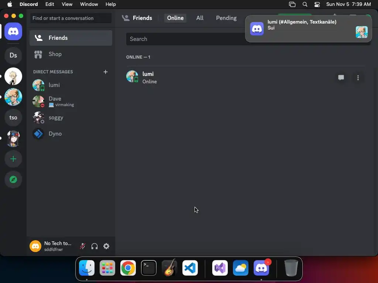Viewport: 378px width, 283px height.
Task: Select Friends in the sidebar
Action: [x=71, y=38]
